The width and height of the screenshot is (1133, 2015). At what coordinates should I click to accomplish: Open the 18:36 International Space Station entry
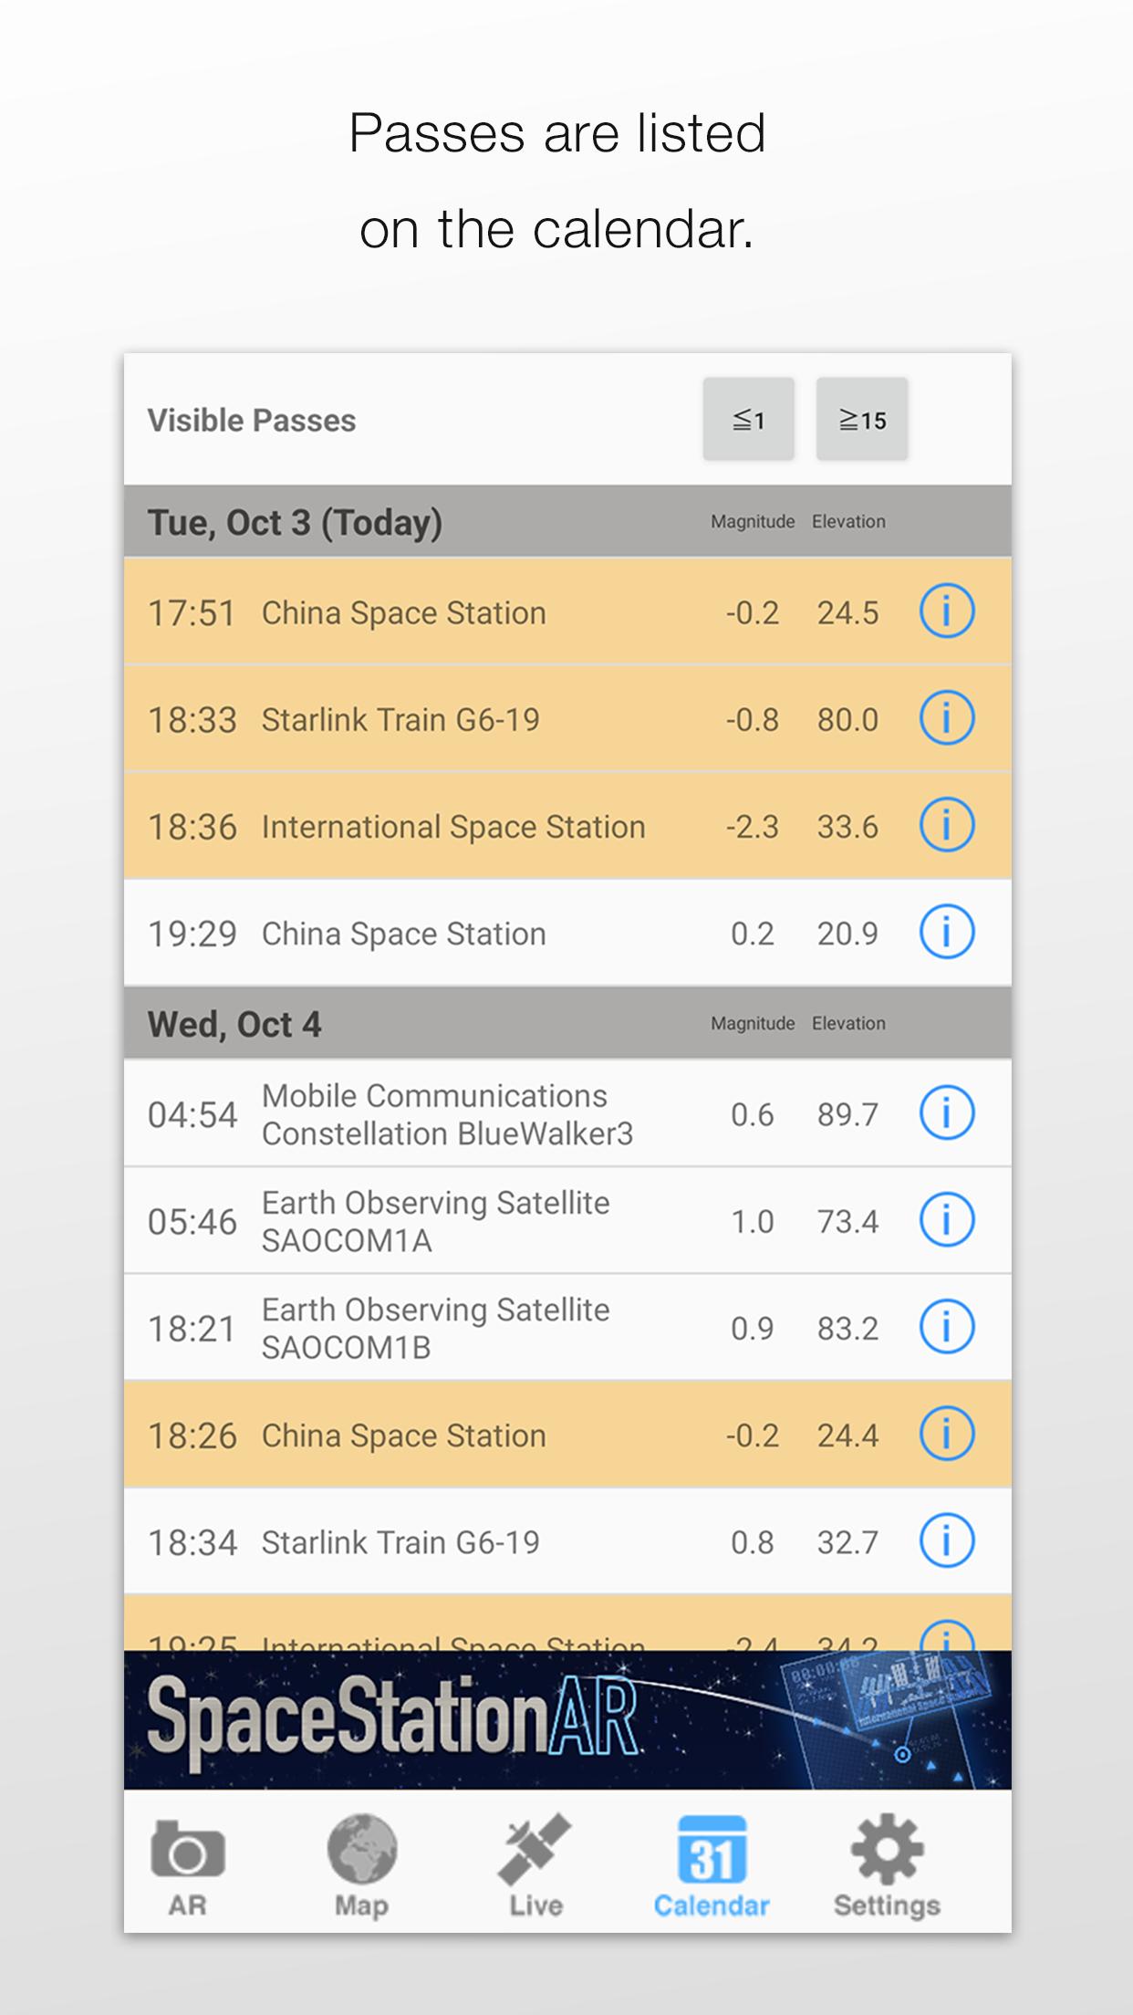[567, 826]
